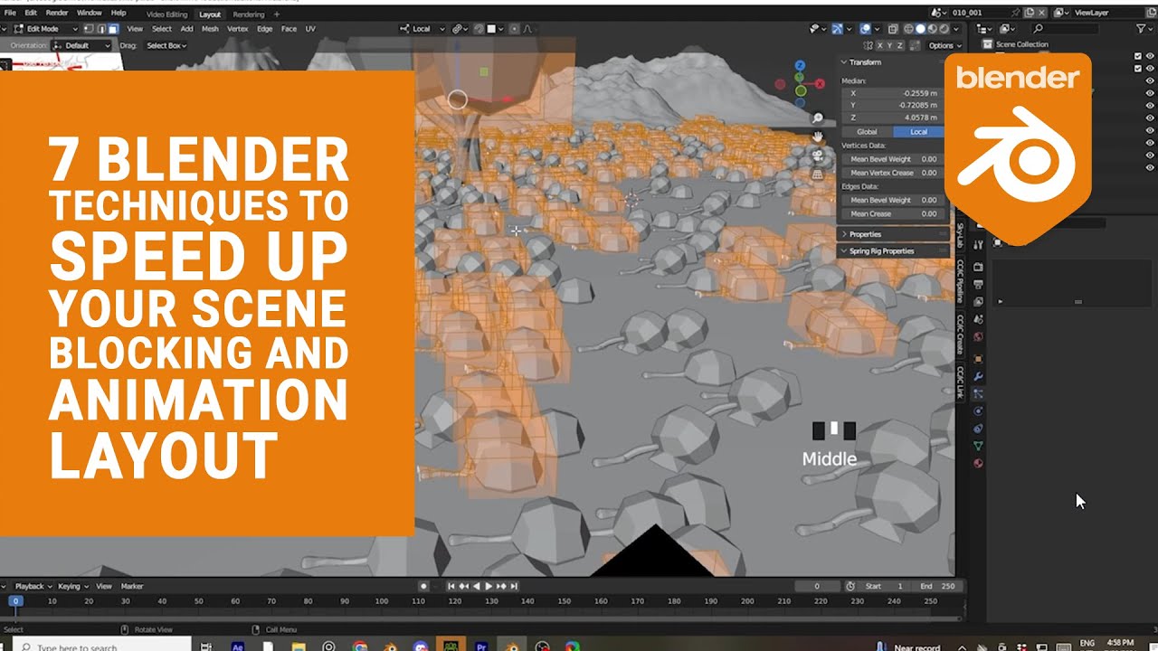Toggle Y axis mirror
Viewport: 1158px width, 651px height.
(x=888, y=45)
